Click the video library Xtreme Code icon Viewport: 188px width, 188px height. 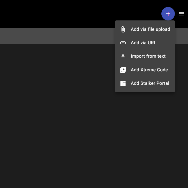click(x=123, y=70)
